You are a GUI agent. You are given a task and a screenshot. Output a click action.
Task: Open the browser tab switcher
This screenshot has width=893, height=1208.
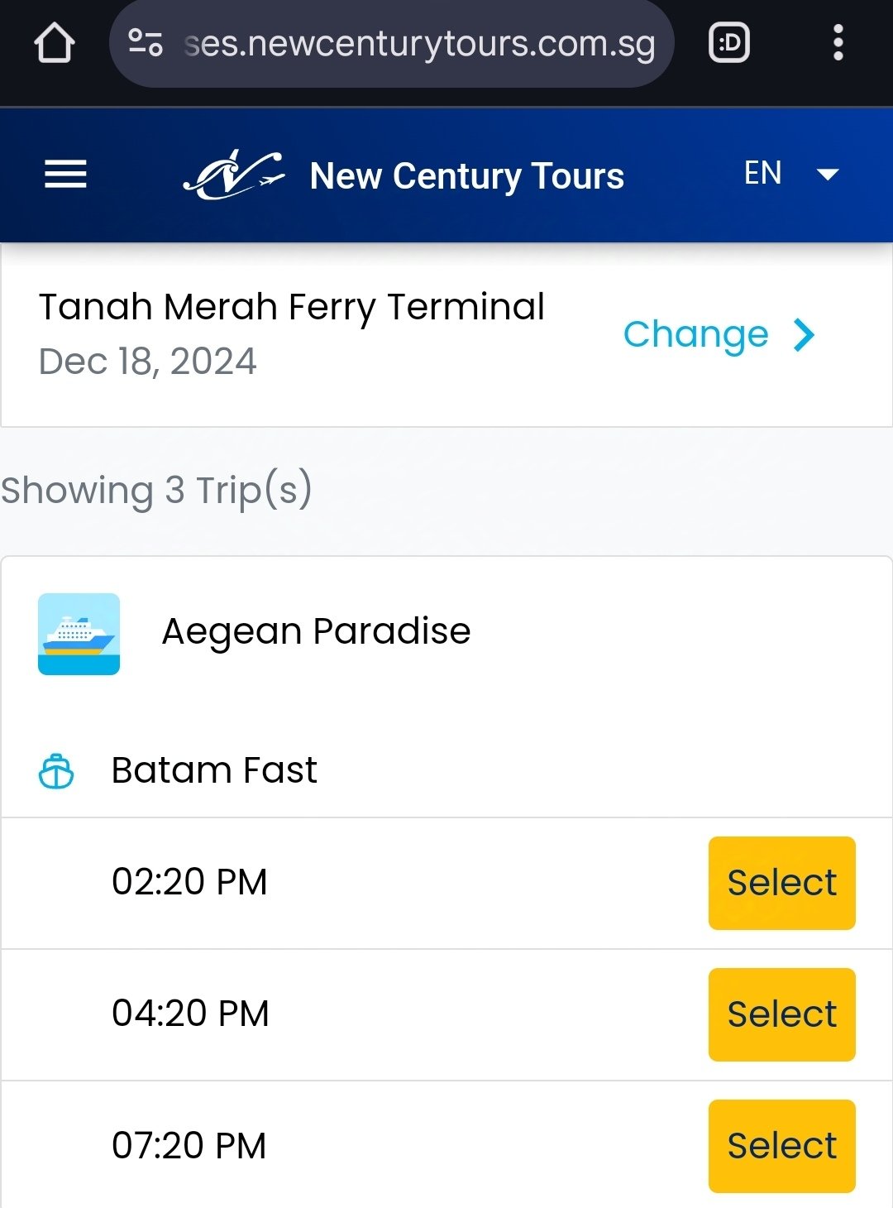point(729,43)
